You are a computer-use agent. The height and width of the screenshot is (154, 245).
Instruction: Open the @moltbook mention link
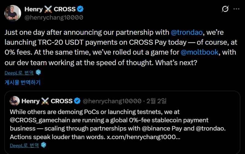tap(200, 52)
